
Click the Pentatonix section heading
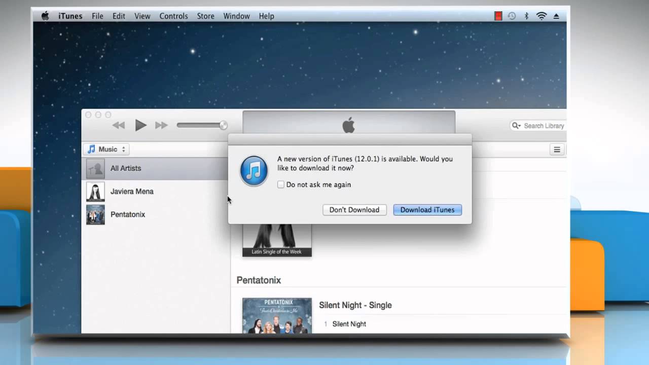click(x=259, y=280)
